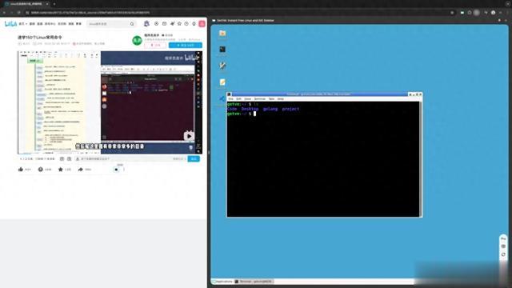Favorite the video with star icon
This screenshot has width=512, height=288.
coord(61,169)
